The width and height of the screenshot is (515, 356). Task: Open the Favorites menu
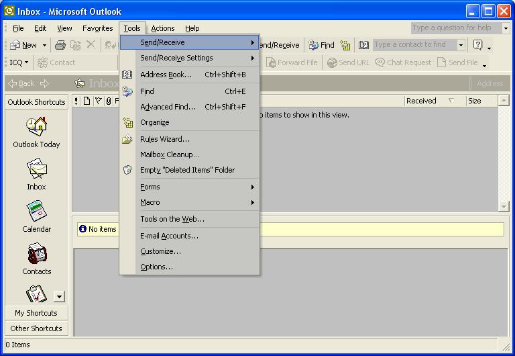tap(97, 28)
